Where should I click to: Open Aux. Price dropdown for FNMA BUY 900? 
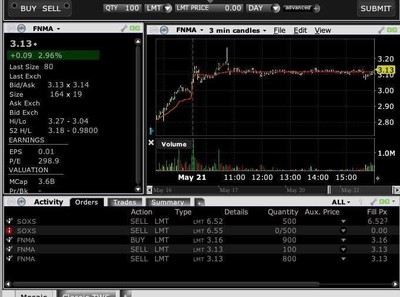click(344, 240)
